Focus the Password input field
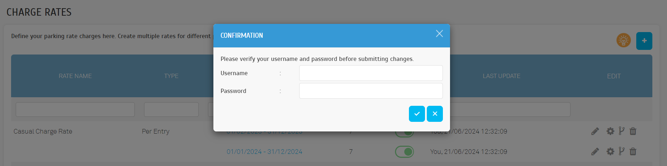Screen dimensions: 667x166 [x=371, y=91]
